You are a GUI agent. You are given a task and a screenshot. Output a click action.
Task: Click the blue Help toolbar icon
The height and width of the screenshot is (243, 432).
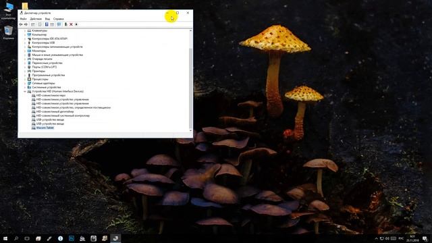(x=47, y=24)
